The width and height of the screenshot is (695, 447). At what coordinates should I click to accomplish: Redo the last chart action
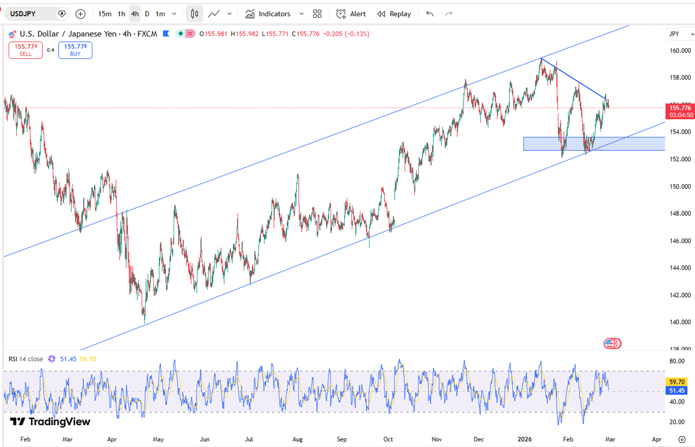[x=449, y=14]
